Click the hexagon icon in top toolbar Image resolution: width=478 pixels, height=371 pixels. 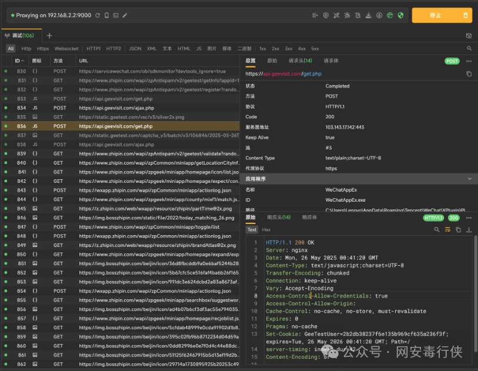click(x=326, y=15)
